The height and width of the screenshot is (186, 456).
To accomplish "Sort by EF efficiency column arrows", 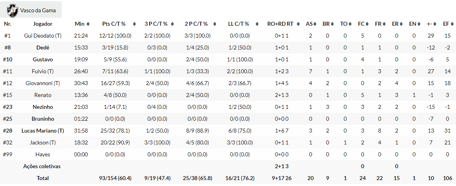I will tap(451, 24).
